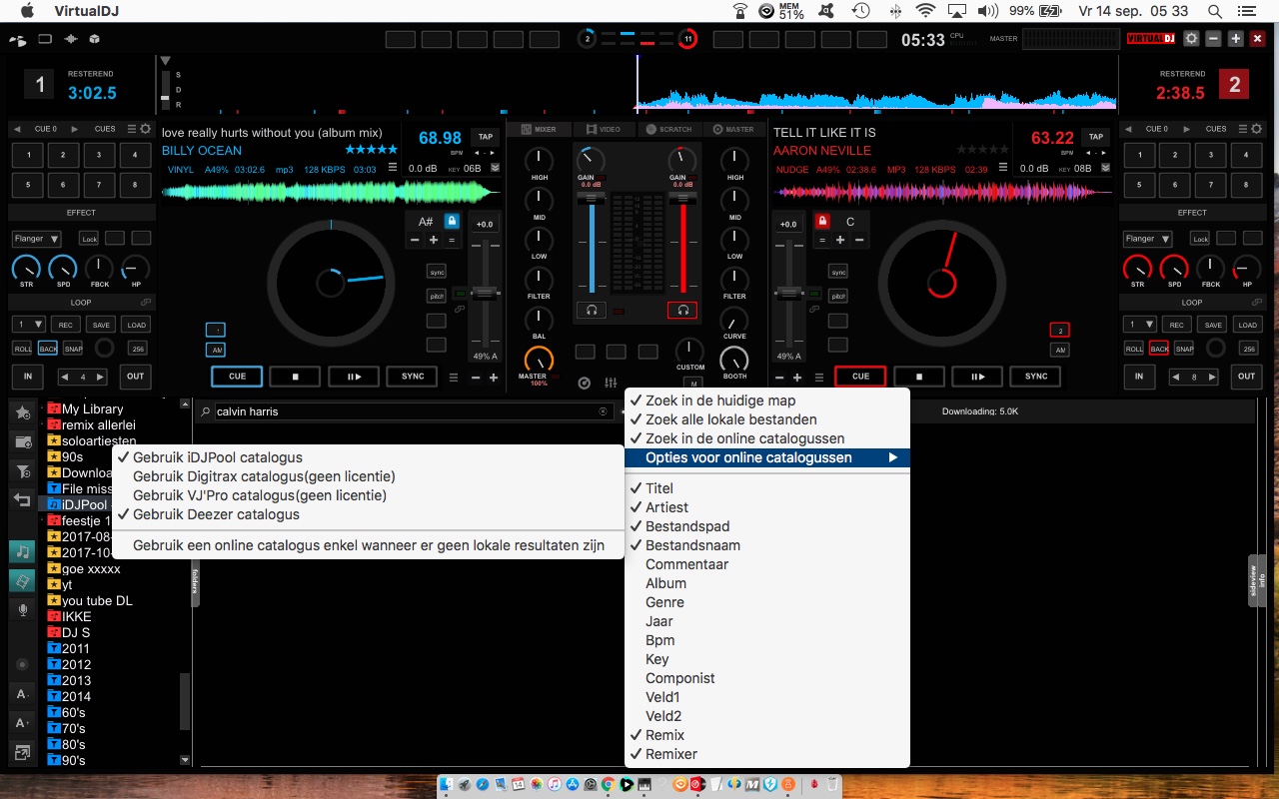
Task: Open deck 1 cues settings gear
Action: (146, 129)
